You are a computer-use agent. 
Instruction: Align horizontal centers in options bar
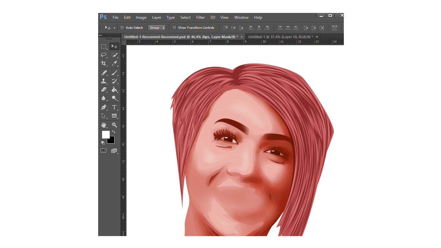(259, 28)
